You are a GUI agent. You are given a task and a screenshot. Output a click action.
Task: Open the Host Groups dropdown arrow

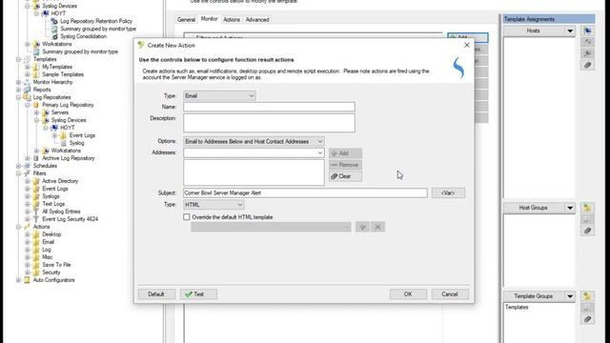click(x=570, y=208)
